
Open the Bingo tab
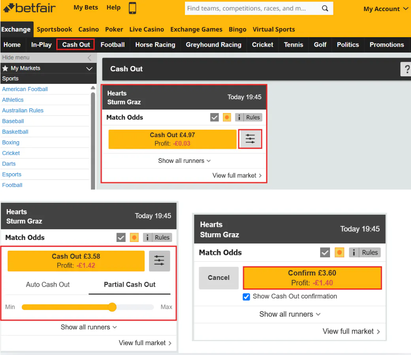coord(238,29)
